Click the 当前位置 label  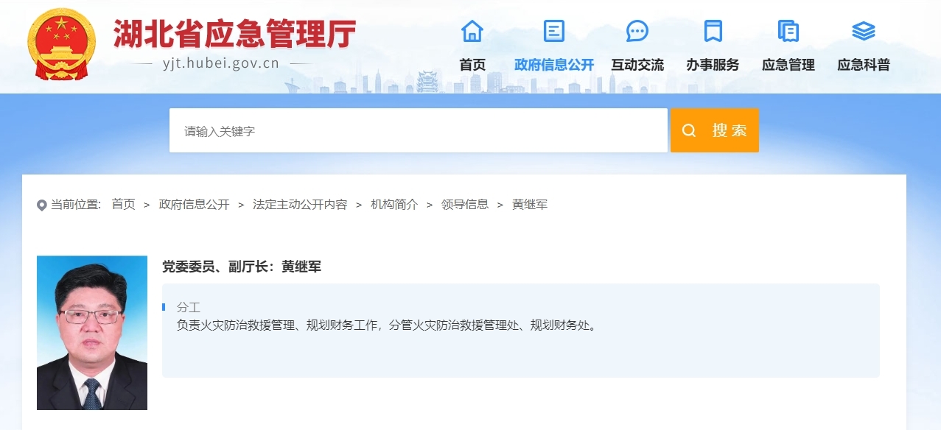pos(76,205)
